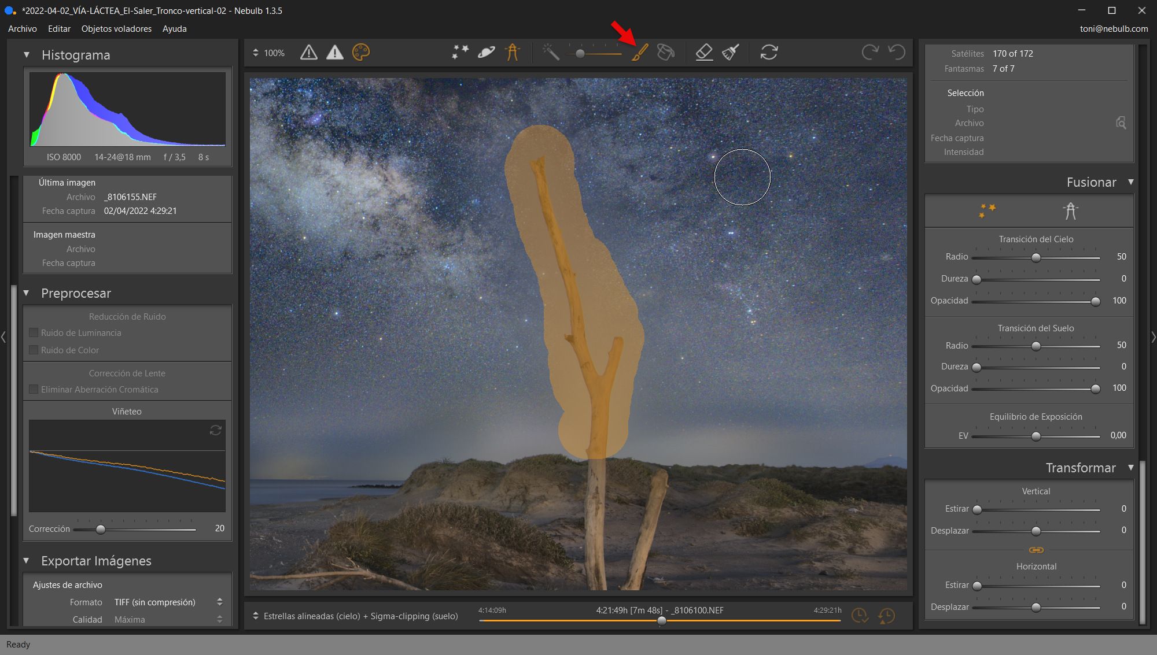
Task: Click the Satélites 170 of 172 value
Action: tap(1013, 54)
